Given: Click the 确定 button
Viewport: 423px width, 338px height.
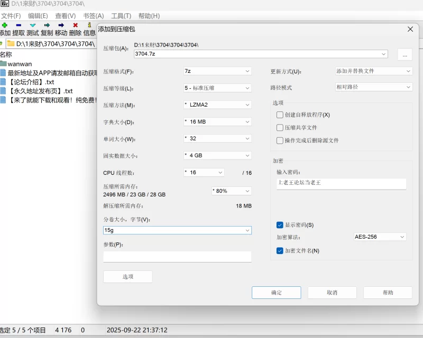Looking at the screenshot, I should tap(276, 293).
